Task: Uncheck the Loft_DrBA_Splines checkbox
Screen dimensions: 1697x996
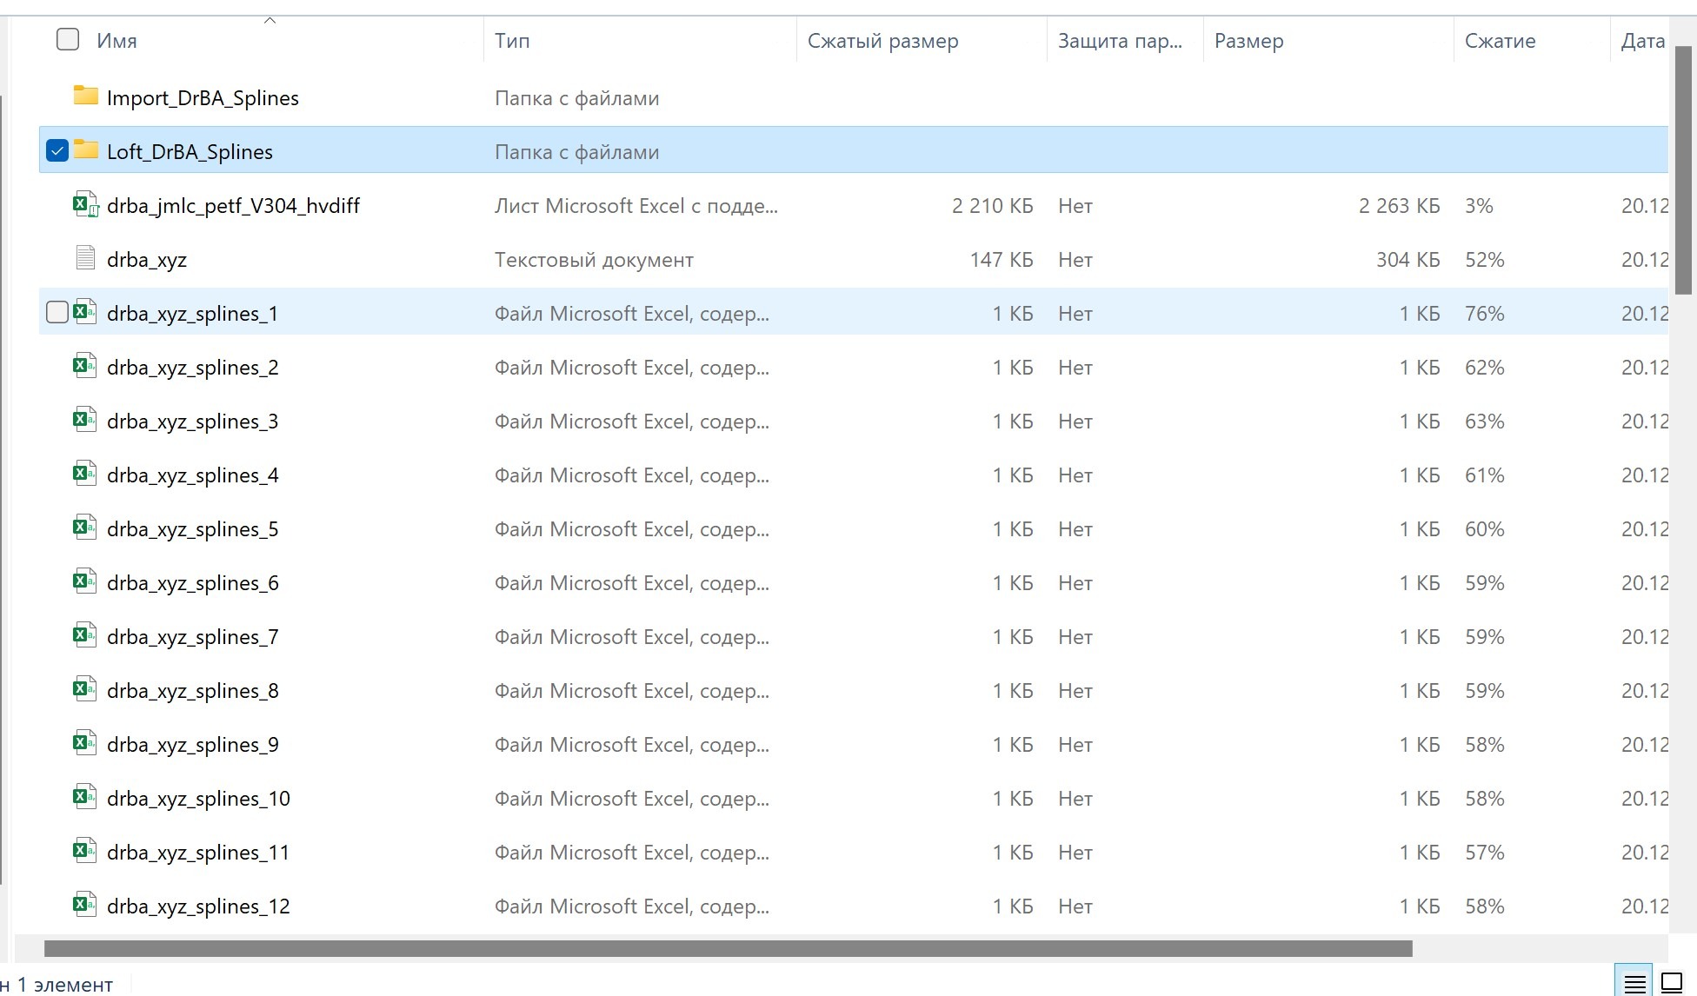Action: tap(57, 150)
